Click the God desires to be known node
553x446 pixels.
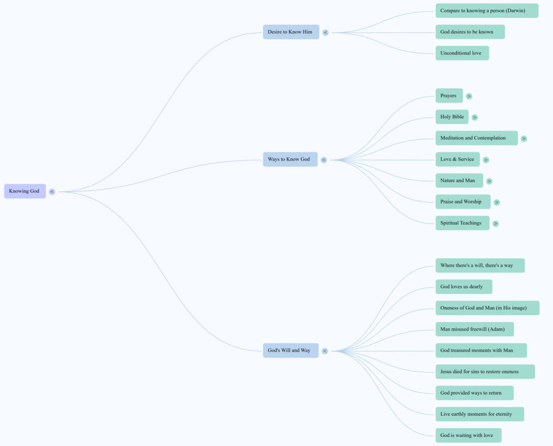coord(470,32)
